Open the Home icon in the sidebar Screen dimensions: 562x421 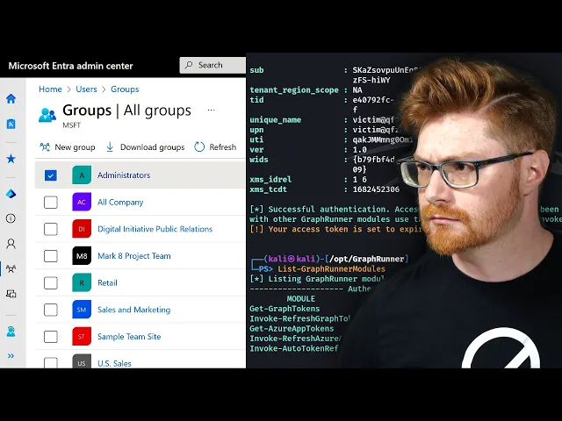11,98
